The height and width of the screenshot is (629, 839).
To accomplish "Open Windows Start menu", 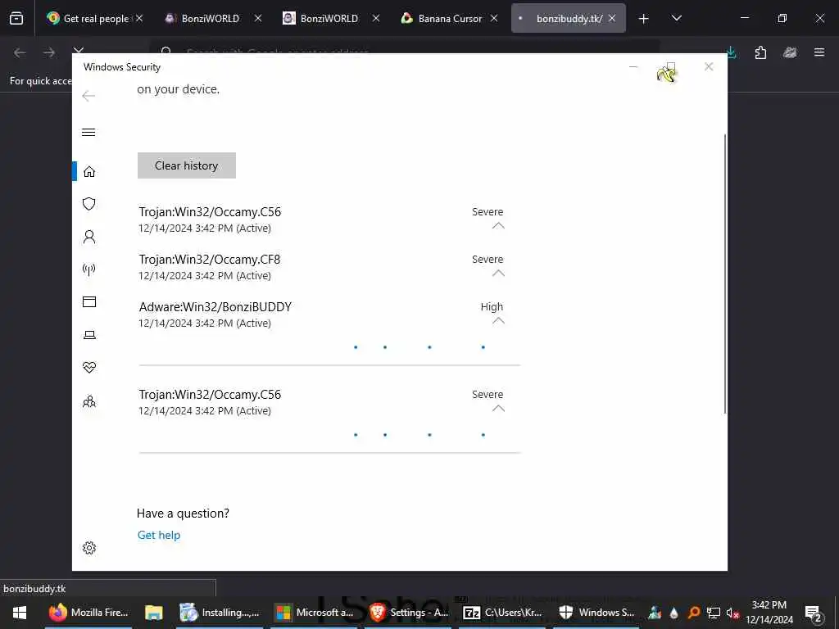I will click(x=20, y=613).
